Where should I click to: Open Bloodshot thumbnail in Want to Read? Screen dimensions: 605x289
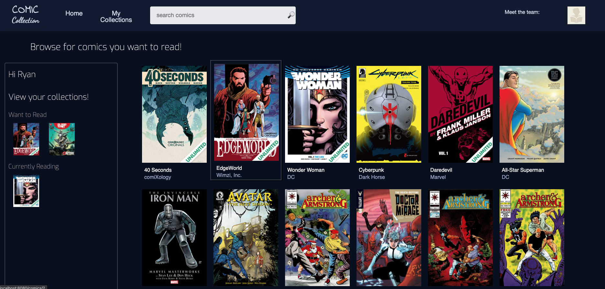point(62,139)
